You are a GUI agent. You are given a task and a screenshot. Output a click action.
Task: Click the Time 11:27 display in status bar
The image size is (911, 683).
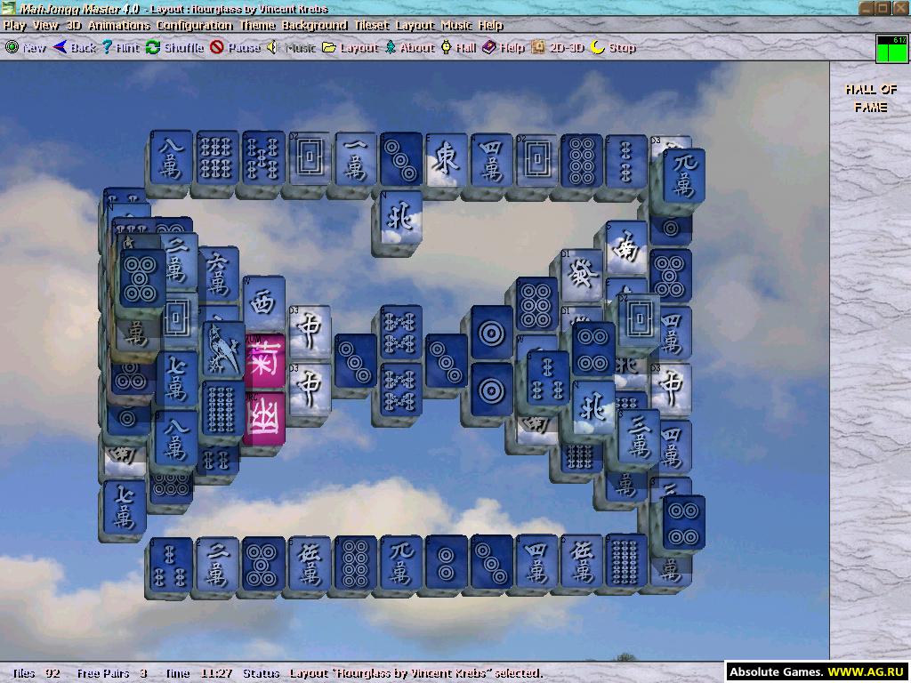tap(198, 673)
